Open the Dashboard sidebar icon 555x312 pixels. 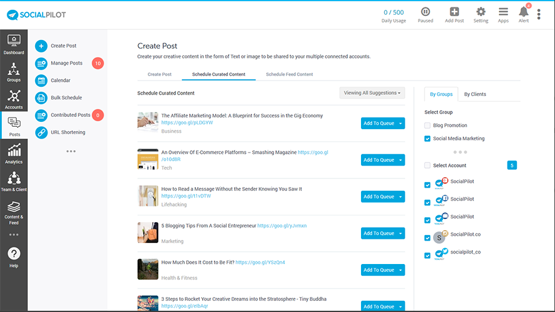click(x=14, y=44)
